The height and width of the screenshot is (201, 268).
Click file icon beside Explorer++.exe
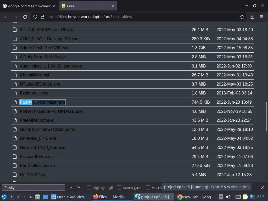tap(15, 93)
